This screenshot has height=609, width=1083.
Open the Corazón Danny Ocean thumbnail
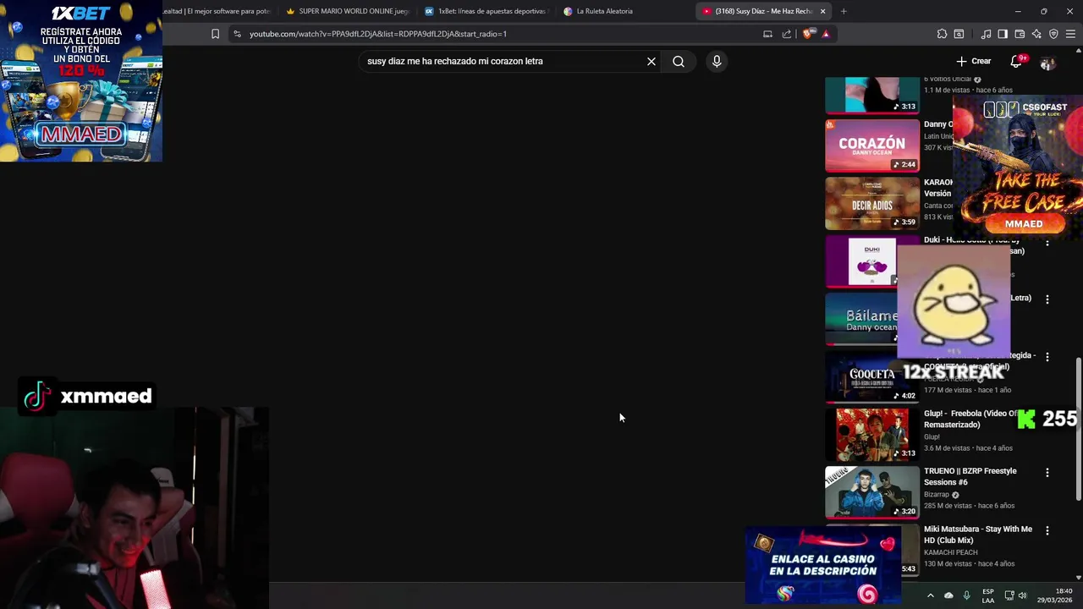pos(872,145)
